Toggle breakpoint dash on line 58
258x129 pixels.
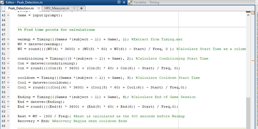(8, 87)
